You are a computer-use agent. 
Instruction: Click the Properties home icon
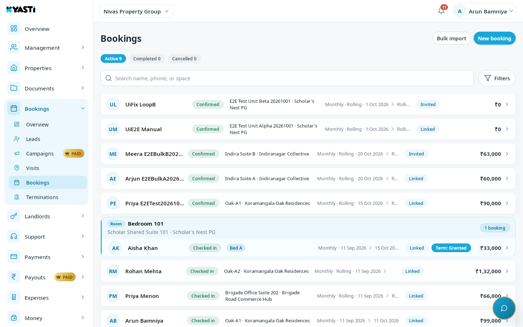[14, 68]
